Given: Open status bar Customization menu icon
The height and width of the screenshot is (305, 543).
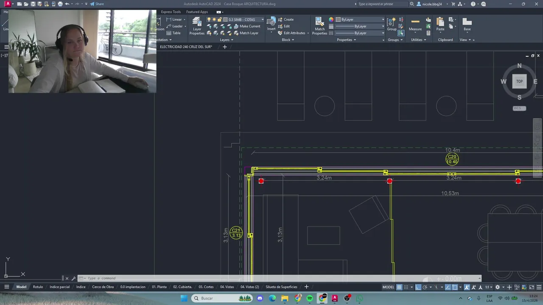Looking at the screenshot, I should (539, 287).
